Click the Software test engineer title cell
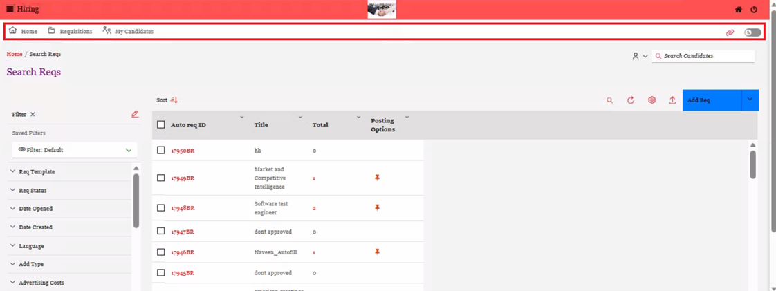 click(271, 208)
